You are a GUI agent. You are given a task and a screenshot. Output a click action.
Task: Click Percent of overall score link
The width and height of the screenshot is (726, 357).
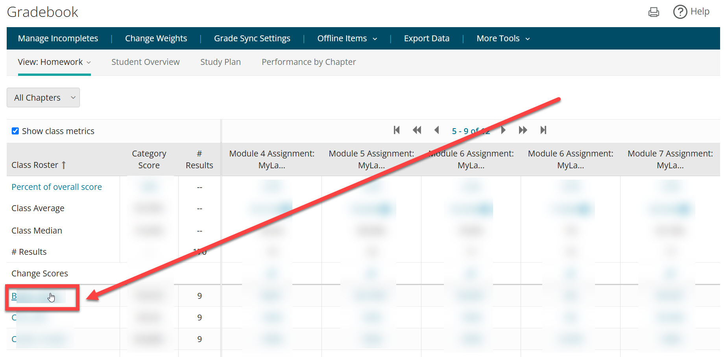tap(57, 187)
